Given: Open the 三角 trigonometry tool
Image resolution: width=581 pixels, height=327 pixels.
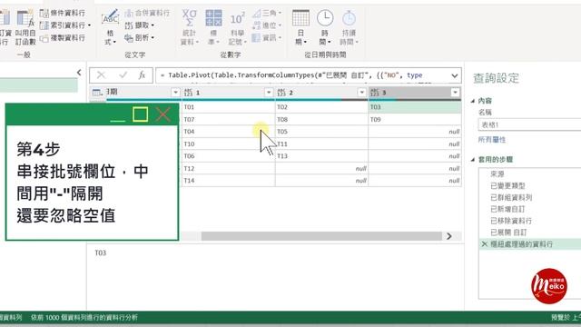Looking at the screenshot, I should (266, 13).
